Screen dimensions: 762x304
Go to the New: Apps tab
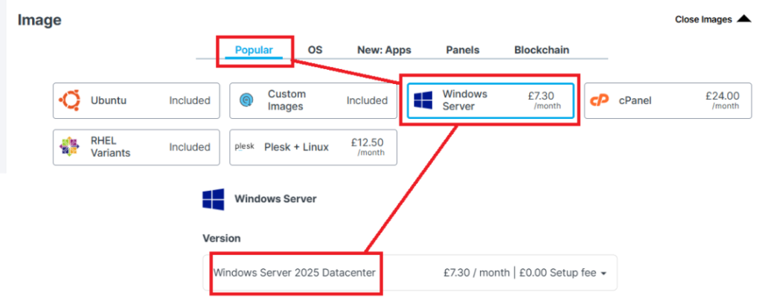coord(383,51)
